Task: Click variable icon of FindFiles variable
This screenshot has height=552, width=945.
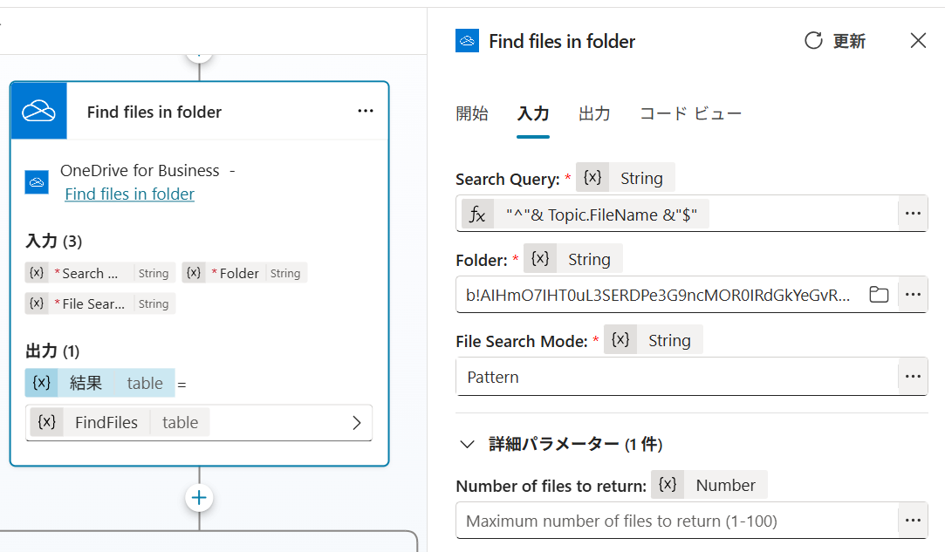Action: click(46, 422)
